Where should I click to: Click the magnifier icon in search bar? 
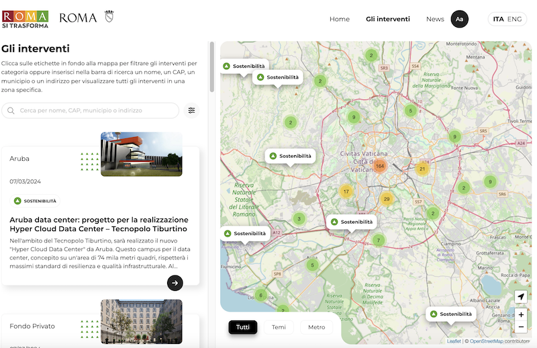point(11,111)
